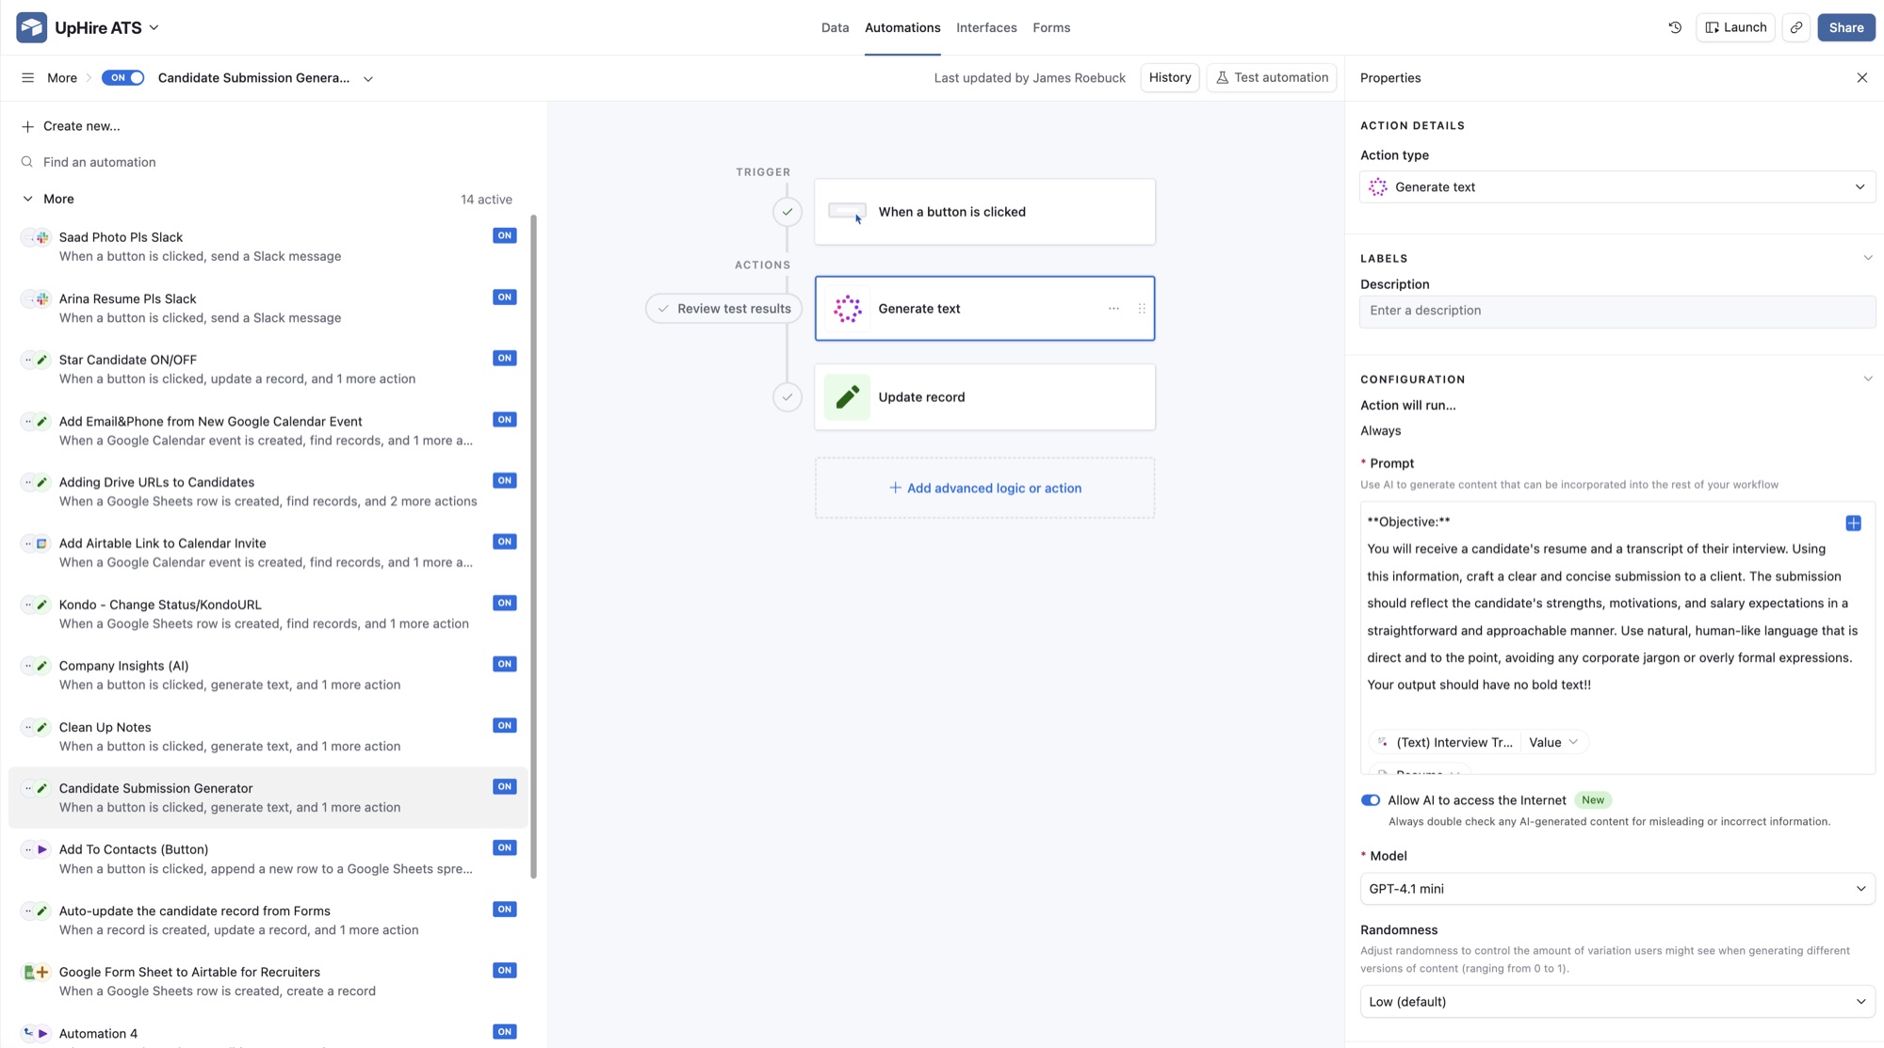
Task: Collapse the More automations section
Action: point(27,199)
